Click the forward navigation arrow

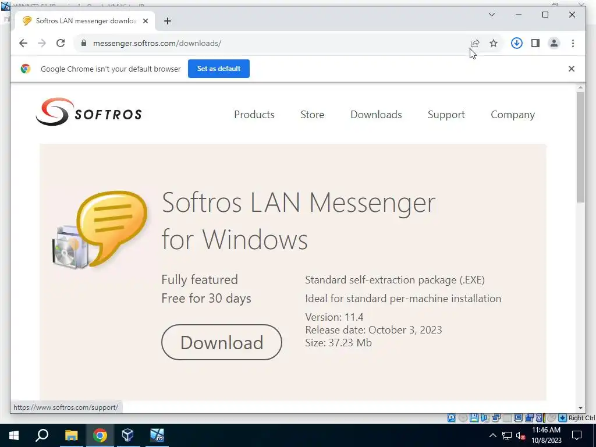coord(42,43)
